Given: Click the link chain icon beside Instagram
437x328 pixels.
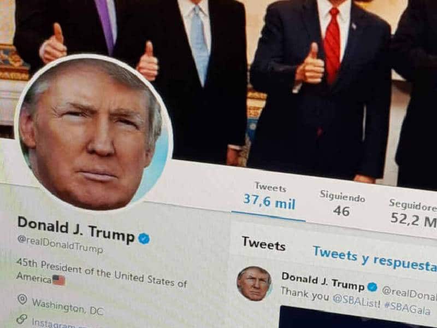Looking at the screenshot, I should [22, 319].
